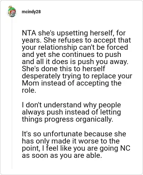Click the line 'years. She refuses to accept that'

tap(77, 40)
